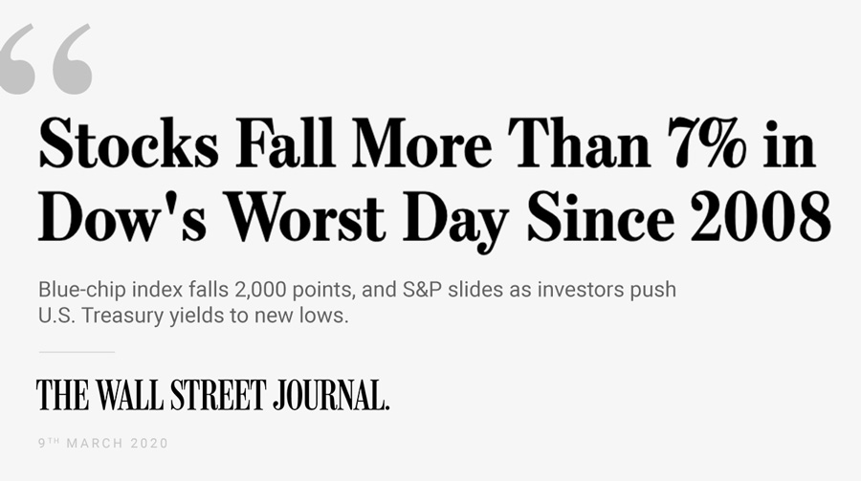Select the headline word "Since"
The image size is (861, 481).
pyautogui.click(x=601, y=216)
